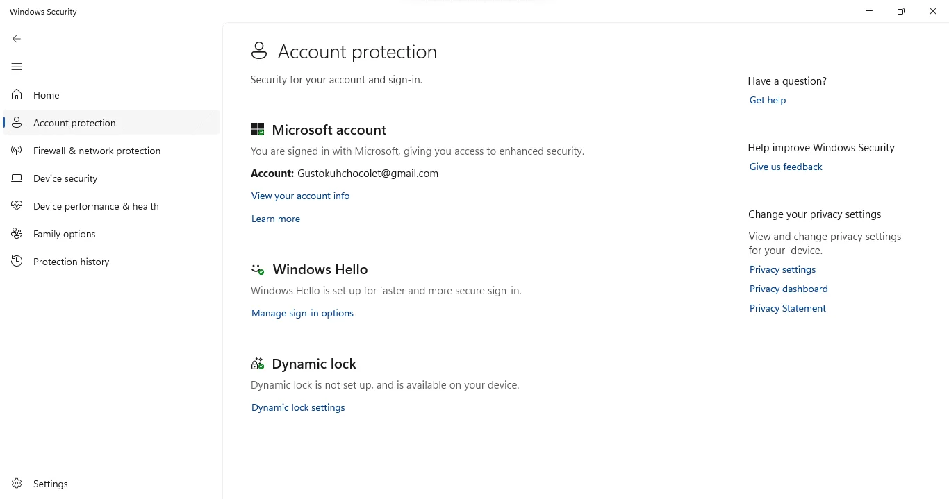Screen dimensions: 949x499
Task: Open the Privacy Statement link
Action: 788,308
